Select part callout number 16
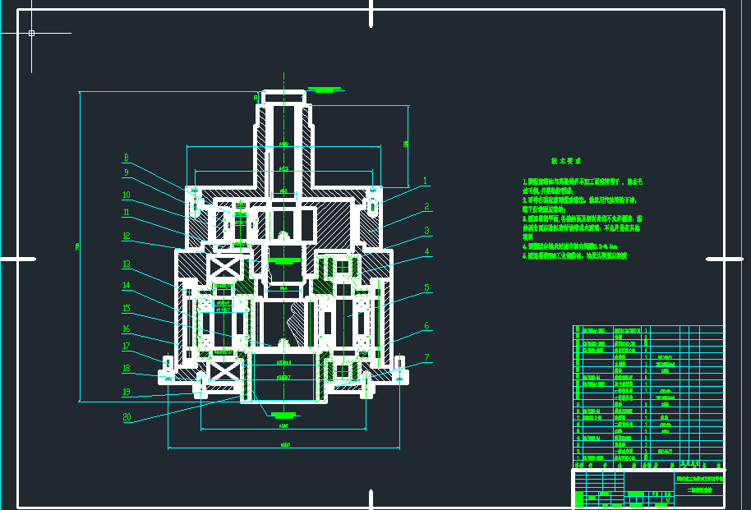751x510 pixels. point(127,329)
